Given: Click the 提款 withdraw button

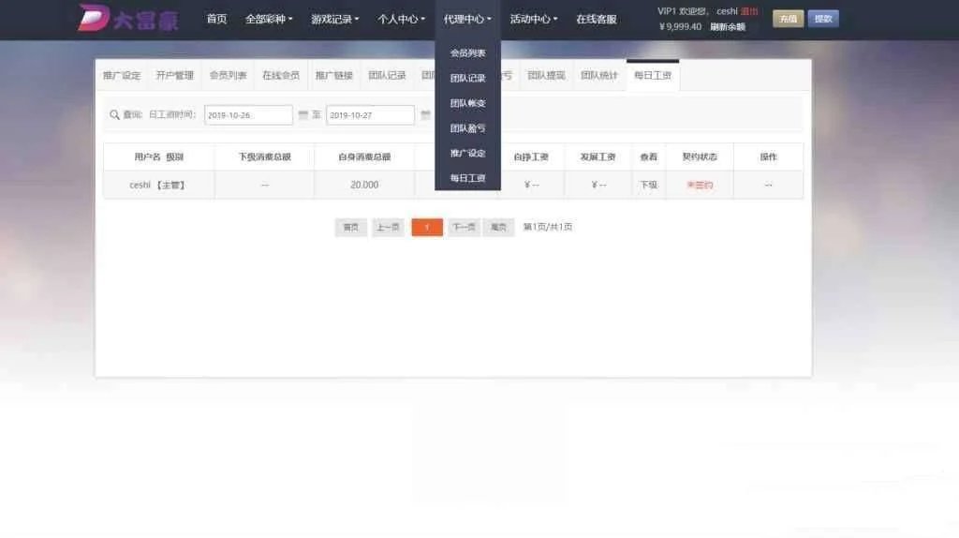Looking at the screenshot, I should point(823,19).
